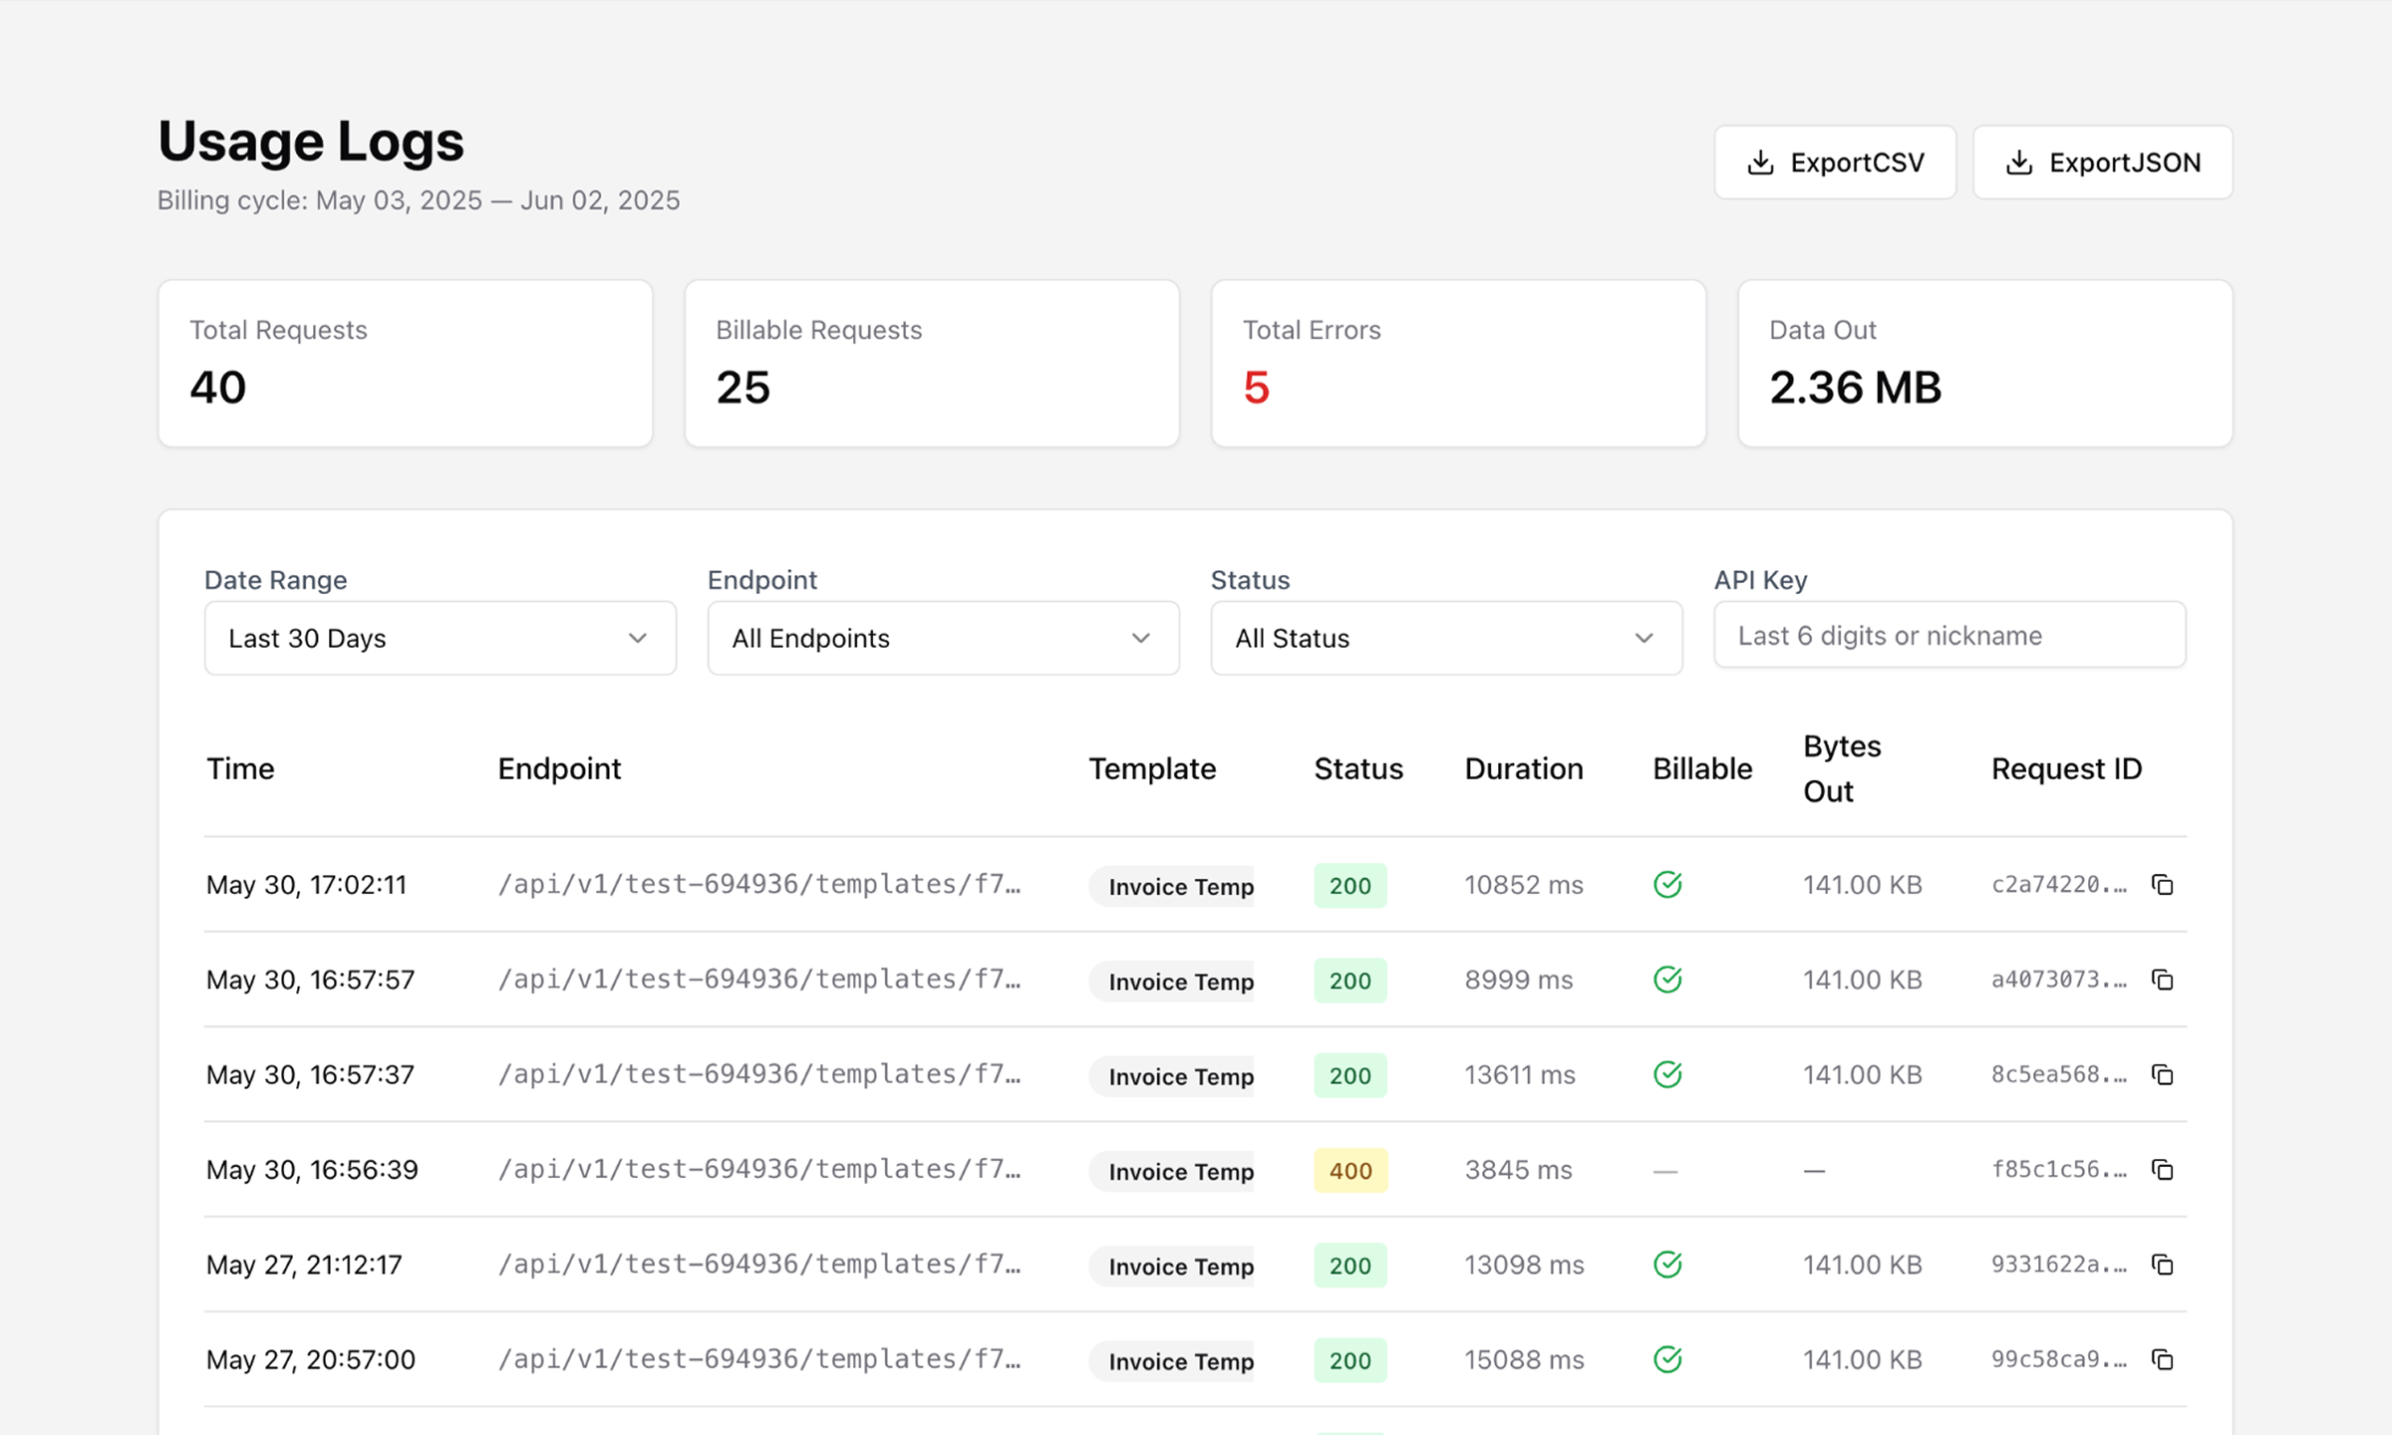Screen dimensions: 2392x1435
Task: Click the 10852 ms duration value
Action: point(1524,885)
